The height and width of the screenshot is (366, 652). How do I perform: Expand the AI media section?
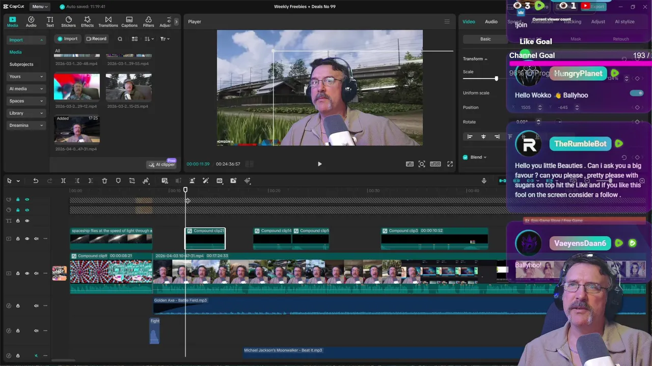(26, 88)
